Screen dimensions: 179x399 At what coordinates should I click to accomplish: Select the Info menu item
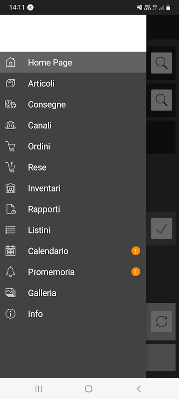[x=73, y=314]
